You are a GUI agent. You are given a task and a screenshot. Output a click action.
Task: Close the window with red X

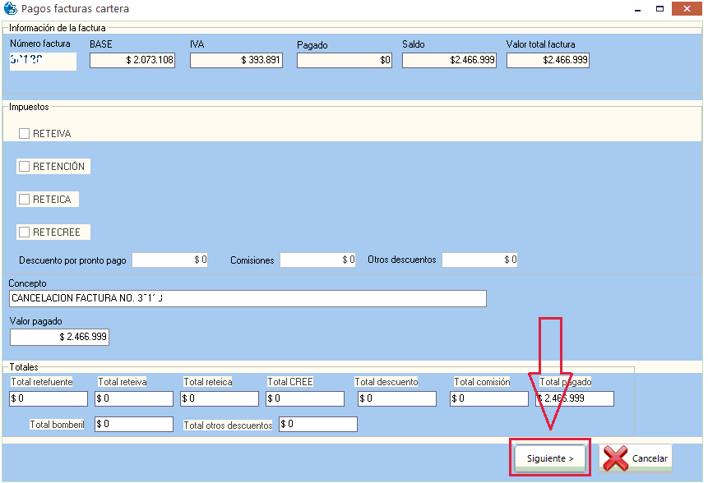pos(686,8)
